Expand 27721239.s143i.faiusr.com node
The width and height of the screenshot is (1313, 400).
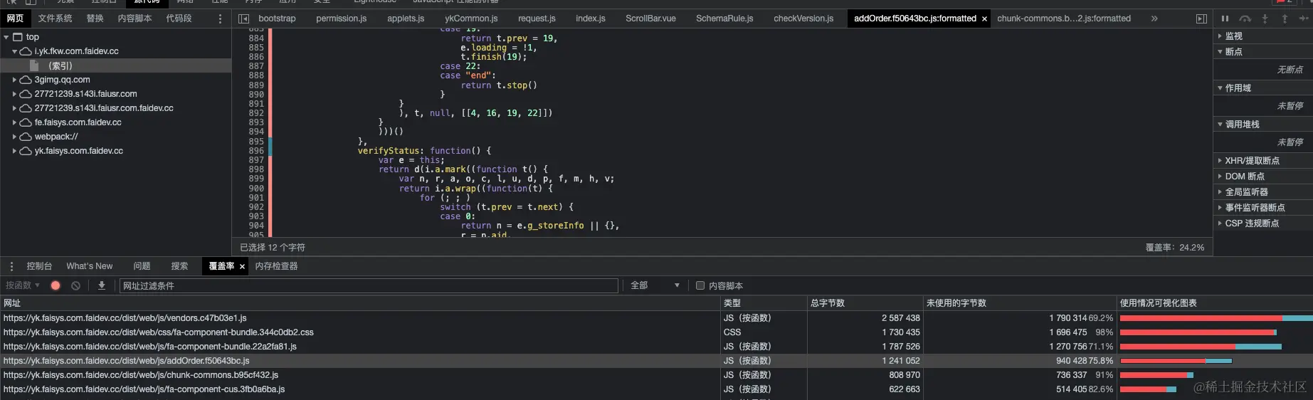14,94
